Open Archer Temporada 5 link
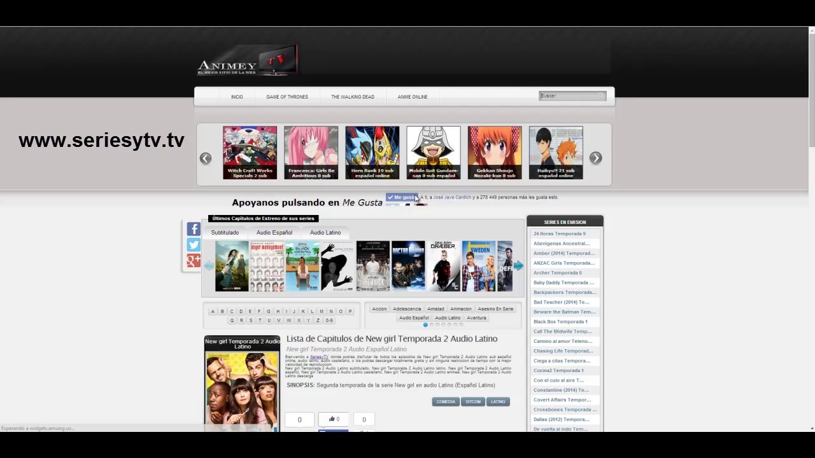 557,273
